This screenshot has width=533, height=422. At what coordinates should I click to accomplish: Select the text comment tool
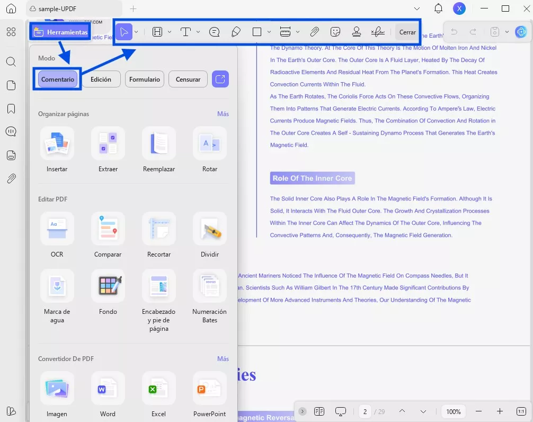click(185, 32)
